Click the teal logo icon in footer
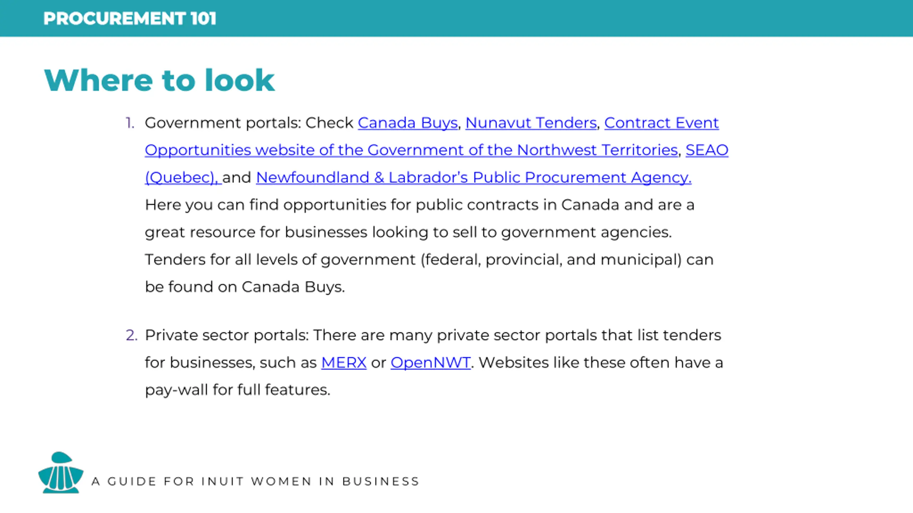The image size is (913, 513). point(61,472)
